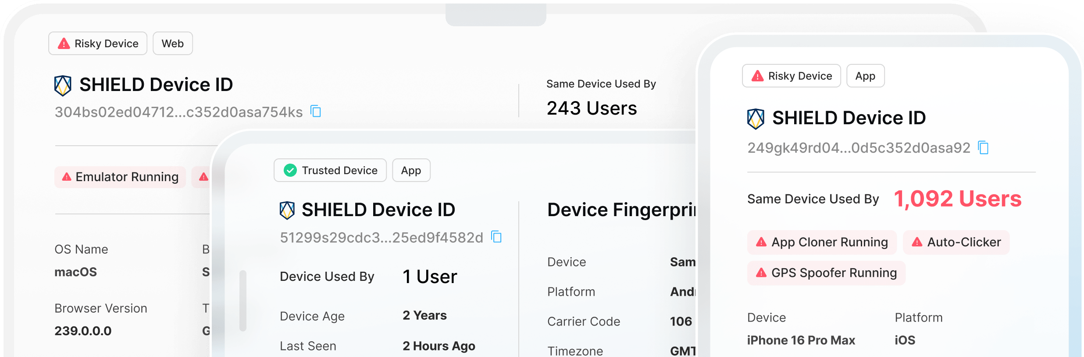Click the iPhone 16 Pro Max device value

(801, 340)
